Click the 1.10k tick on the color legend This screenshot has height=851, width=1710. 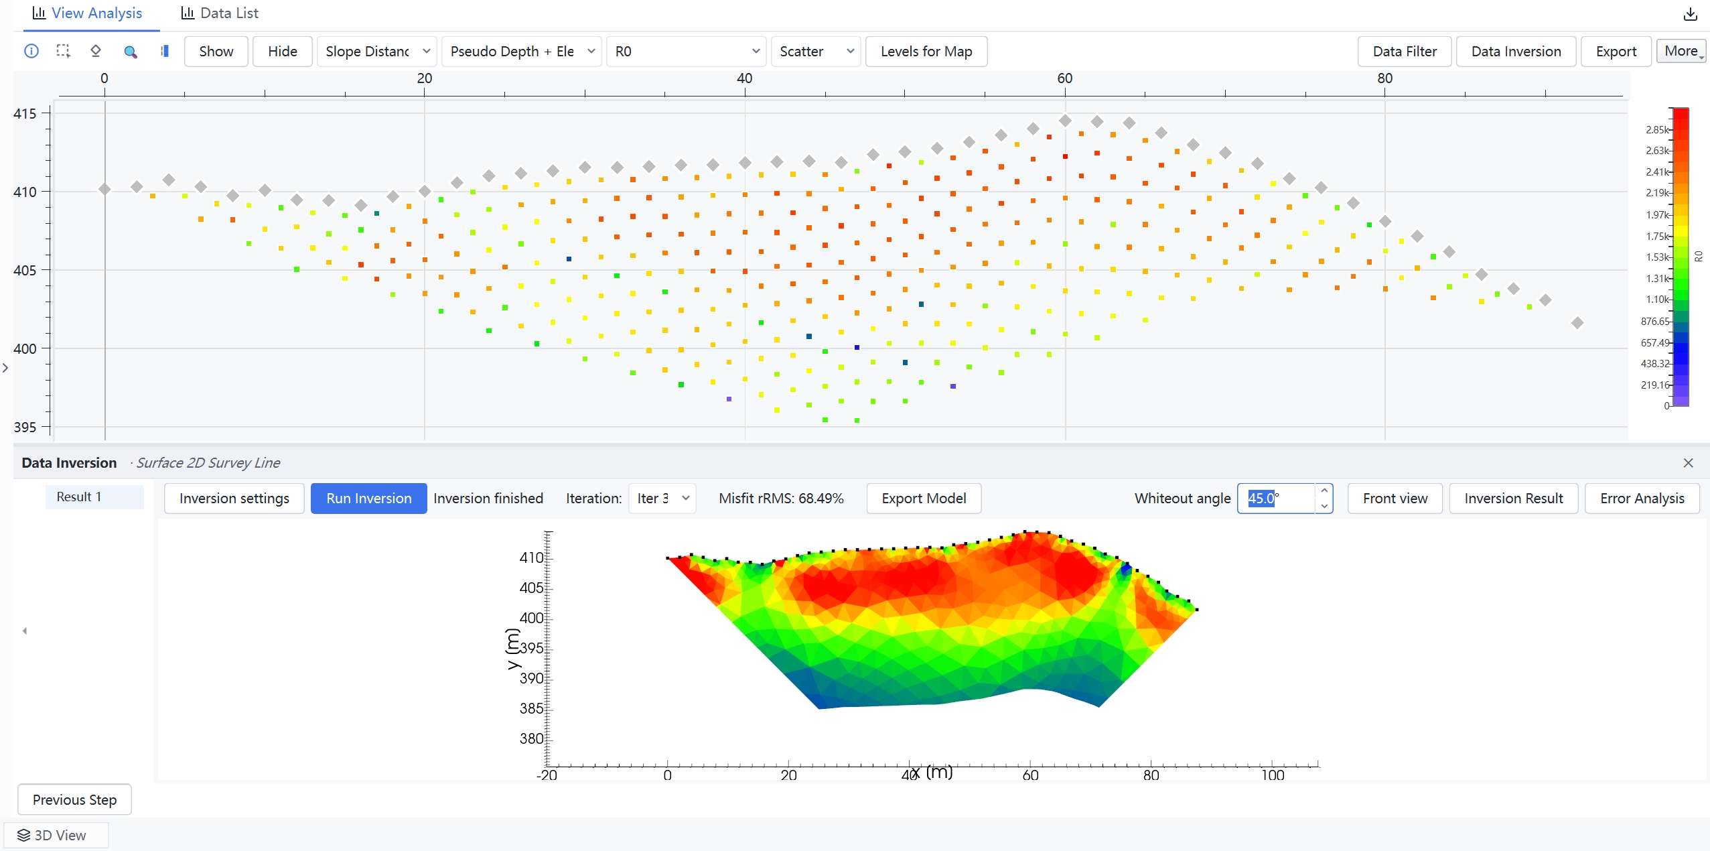click(1658, 300)
